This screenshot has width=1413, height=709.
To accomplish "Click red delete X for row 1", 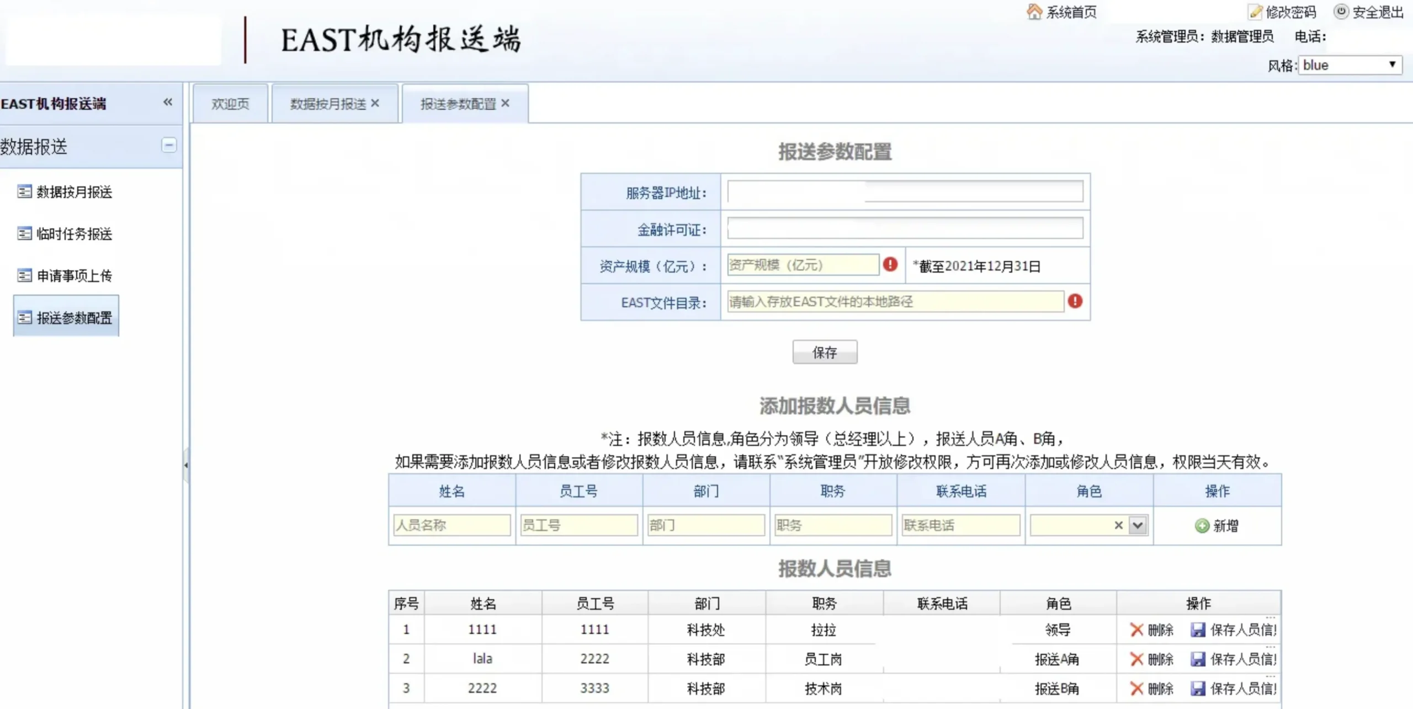I will pos(1136,630).
